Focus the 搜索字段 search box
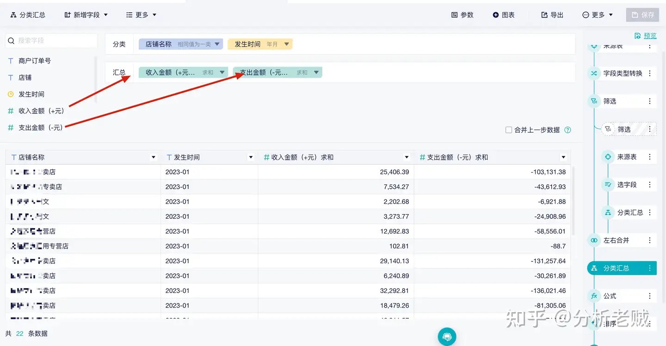 51,41
